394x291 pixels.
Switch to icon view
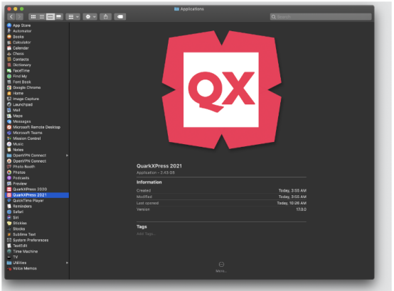[x=33, y=17]
